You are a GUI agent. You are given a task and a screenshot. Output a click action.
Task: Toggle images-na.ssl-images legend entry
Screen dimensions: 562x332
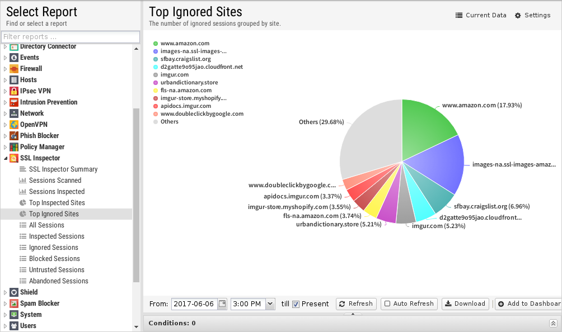190,51
